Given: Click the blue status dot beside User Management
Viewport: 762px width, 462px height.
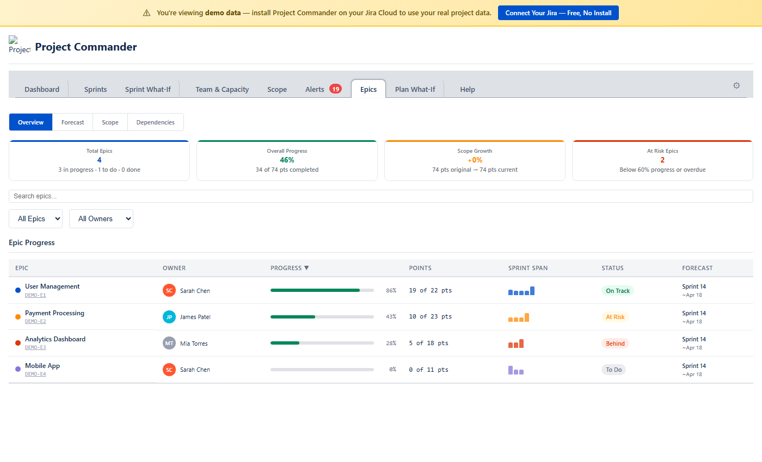Looking at the screenshot, I should (17, 290).
